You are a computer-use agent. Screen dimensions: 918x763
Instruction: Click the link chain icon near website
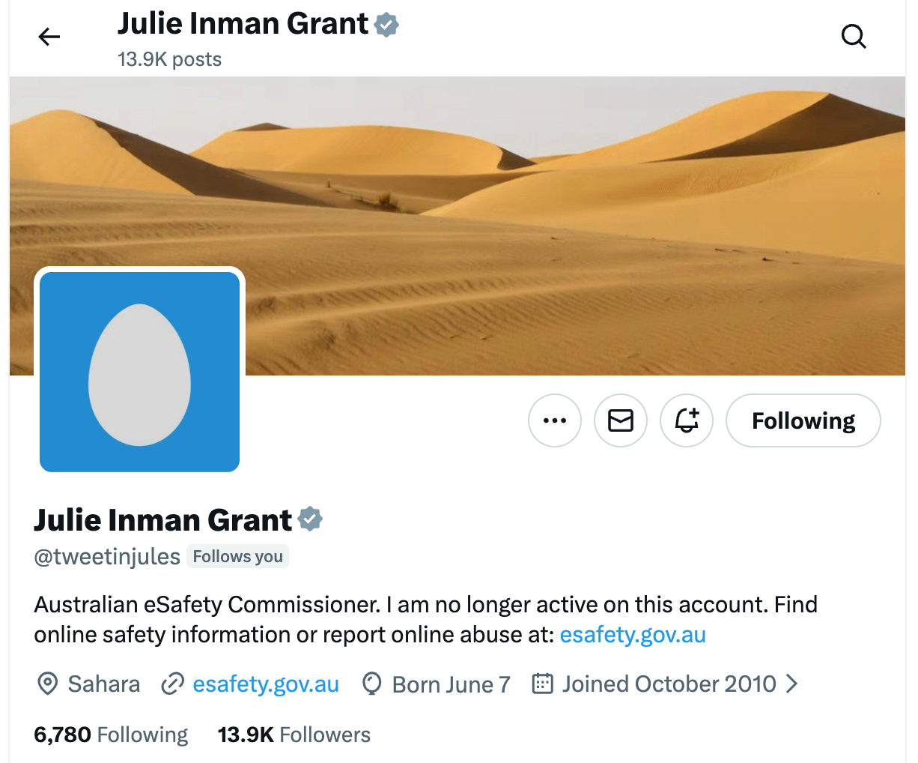coord(173,684)
